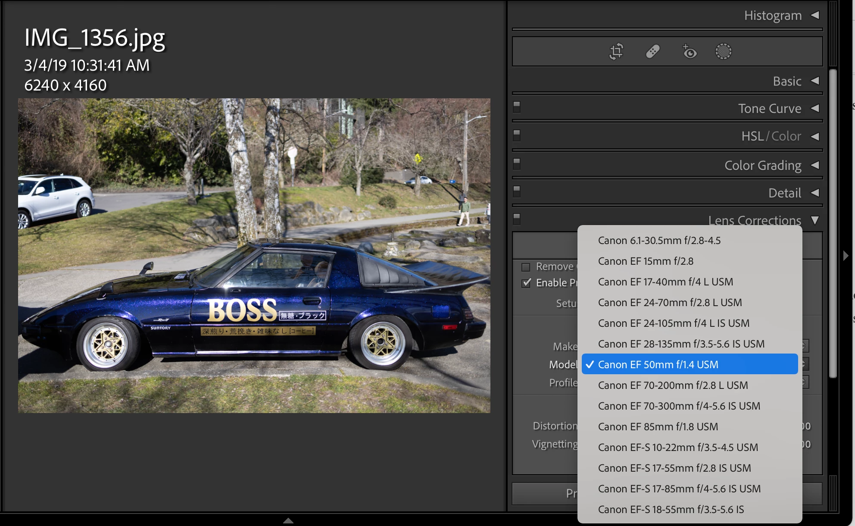Collapse the Lens Corrections panel
Viewport: 855px width, 526px height.
tap(815, 220)
